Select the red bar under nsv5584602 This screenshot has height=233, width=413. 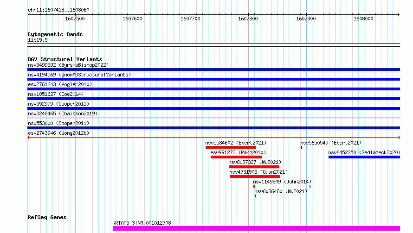coord(231,147)
